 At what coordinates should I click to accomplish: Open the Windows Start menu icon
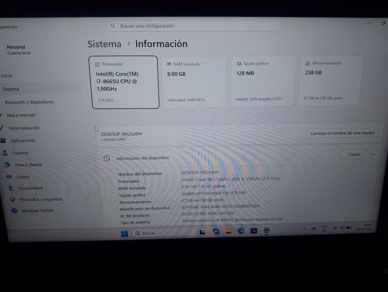(125, 234)
